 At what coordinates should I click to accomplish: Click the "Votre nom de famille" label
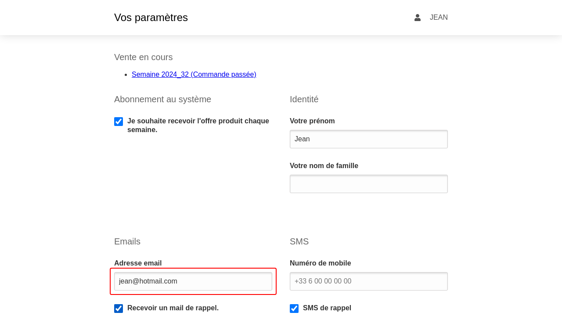(324, 166)
